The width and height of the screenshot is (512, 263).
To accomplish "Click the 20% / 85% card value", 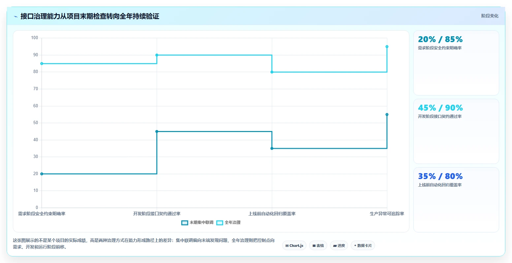I will pyautogui.click(x=440, y=39).
